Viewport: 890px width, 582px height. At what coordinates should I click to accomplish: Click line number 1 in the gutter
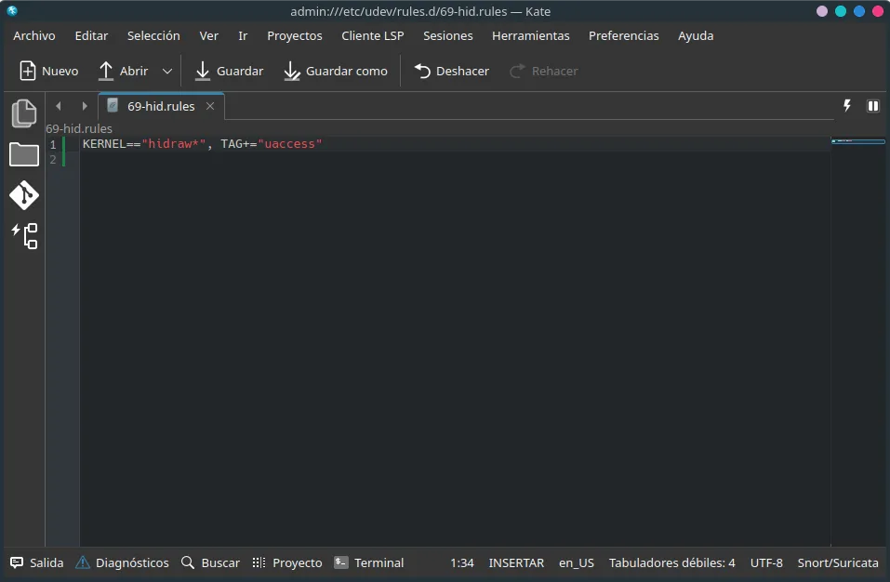click(x=53, y=144)
